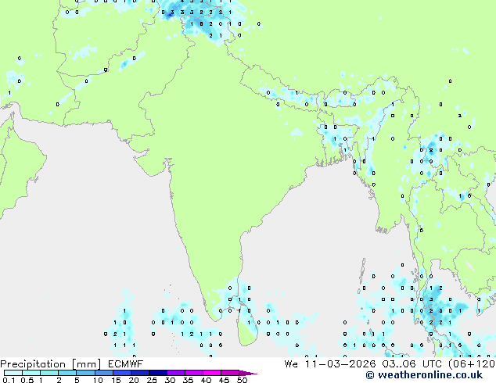This screenshot has height=383, width=496.
Task: Click the 'We 11-03-2026' date text
Action: [x=330, y=364]
